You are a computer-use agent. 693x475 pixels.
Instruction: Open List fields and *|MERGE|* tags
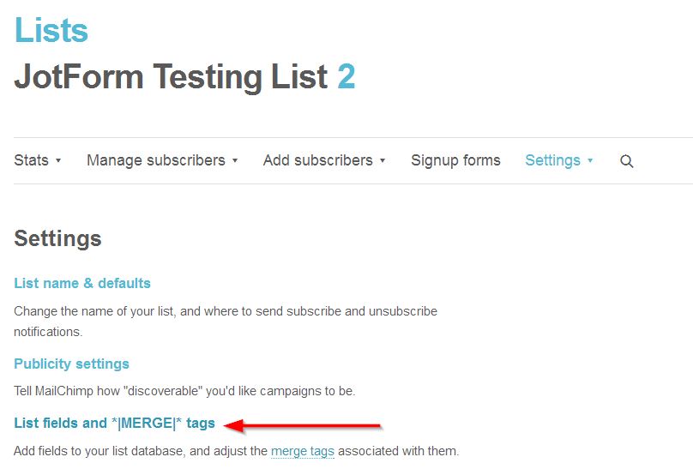pos(114,424)
